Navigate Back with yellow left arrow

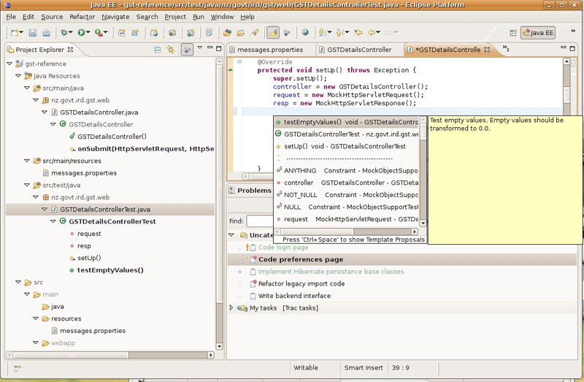372,33
